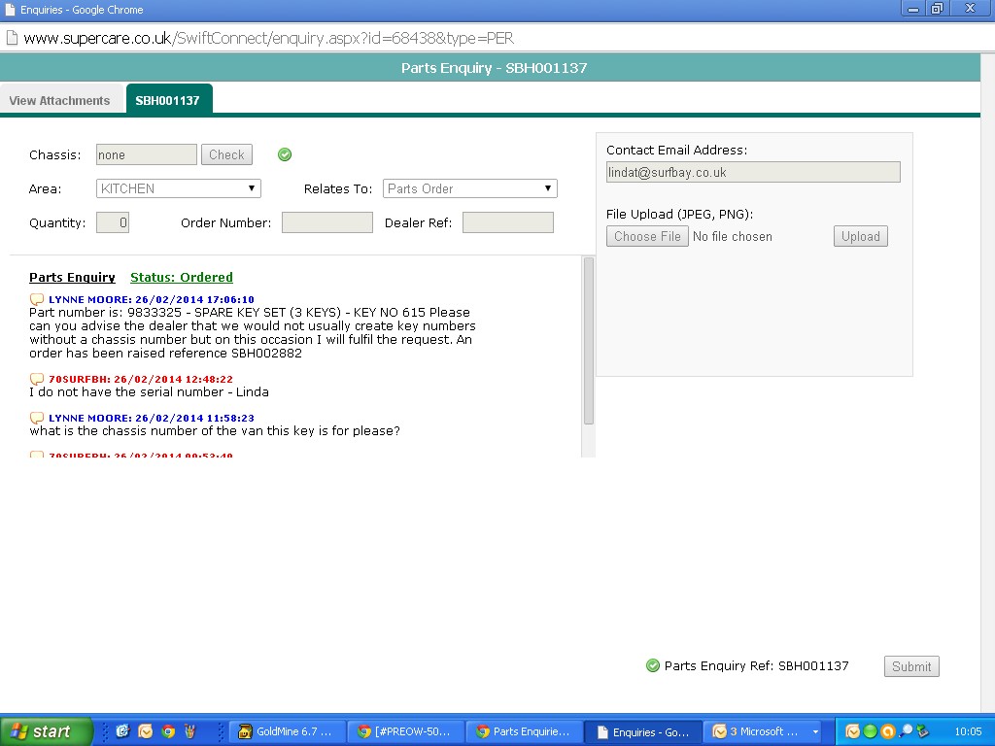The width and height of the screenshot is (995, 746).
Task: Click the Chassis input field
Action: pos(147,154)
